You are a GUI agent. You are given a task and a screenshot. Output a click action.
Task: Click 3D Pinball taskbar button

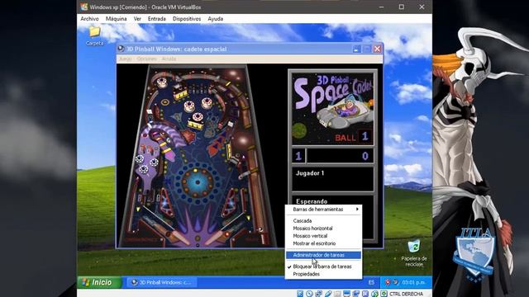(x=161, y=282)
